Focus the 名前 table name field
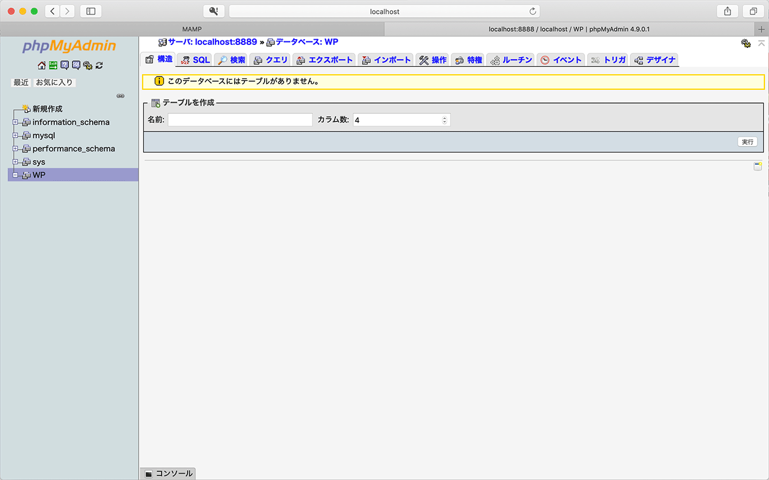This screenshot has width=769, height=480. tap(240, 120)
